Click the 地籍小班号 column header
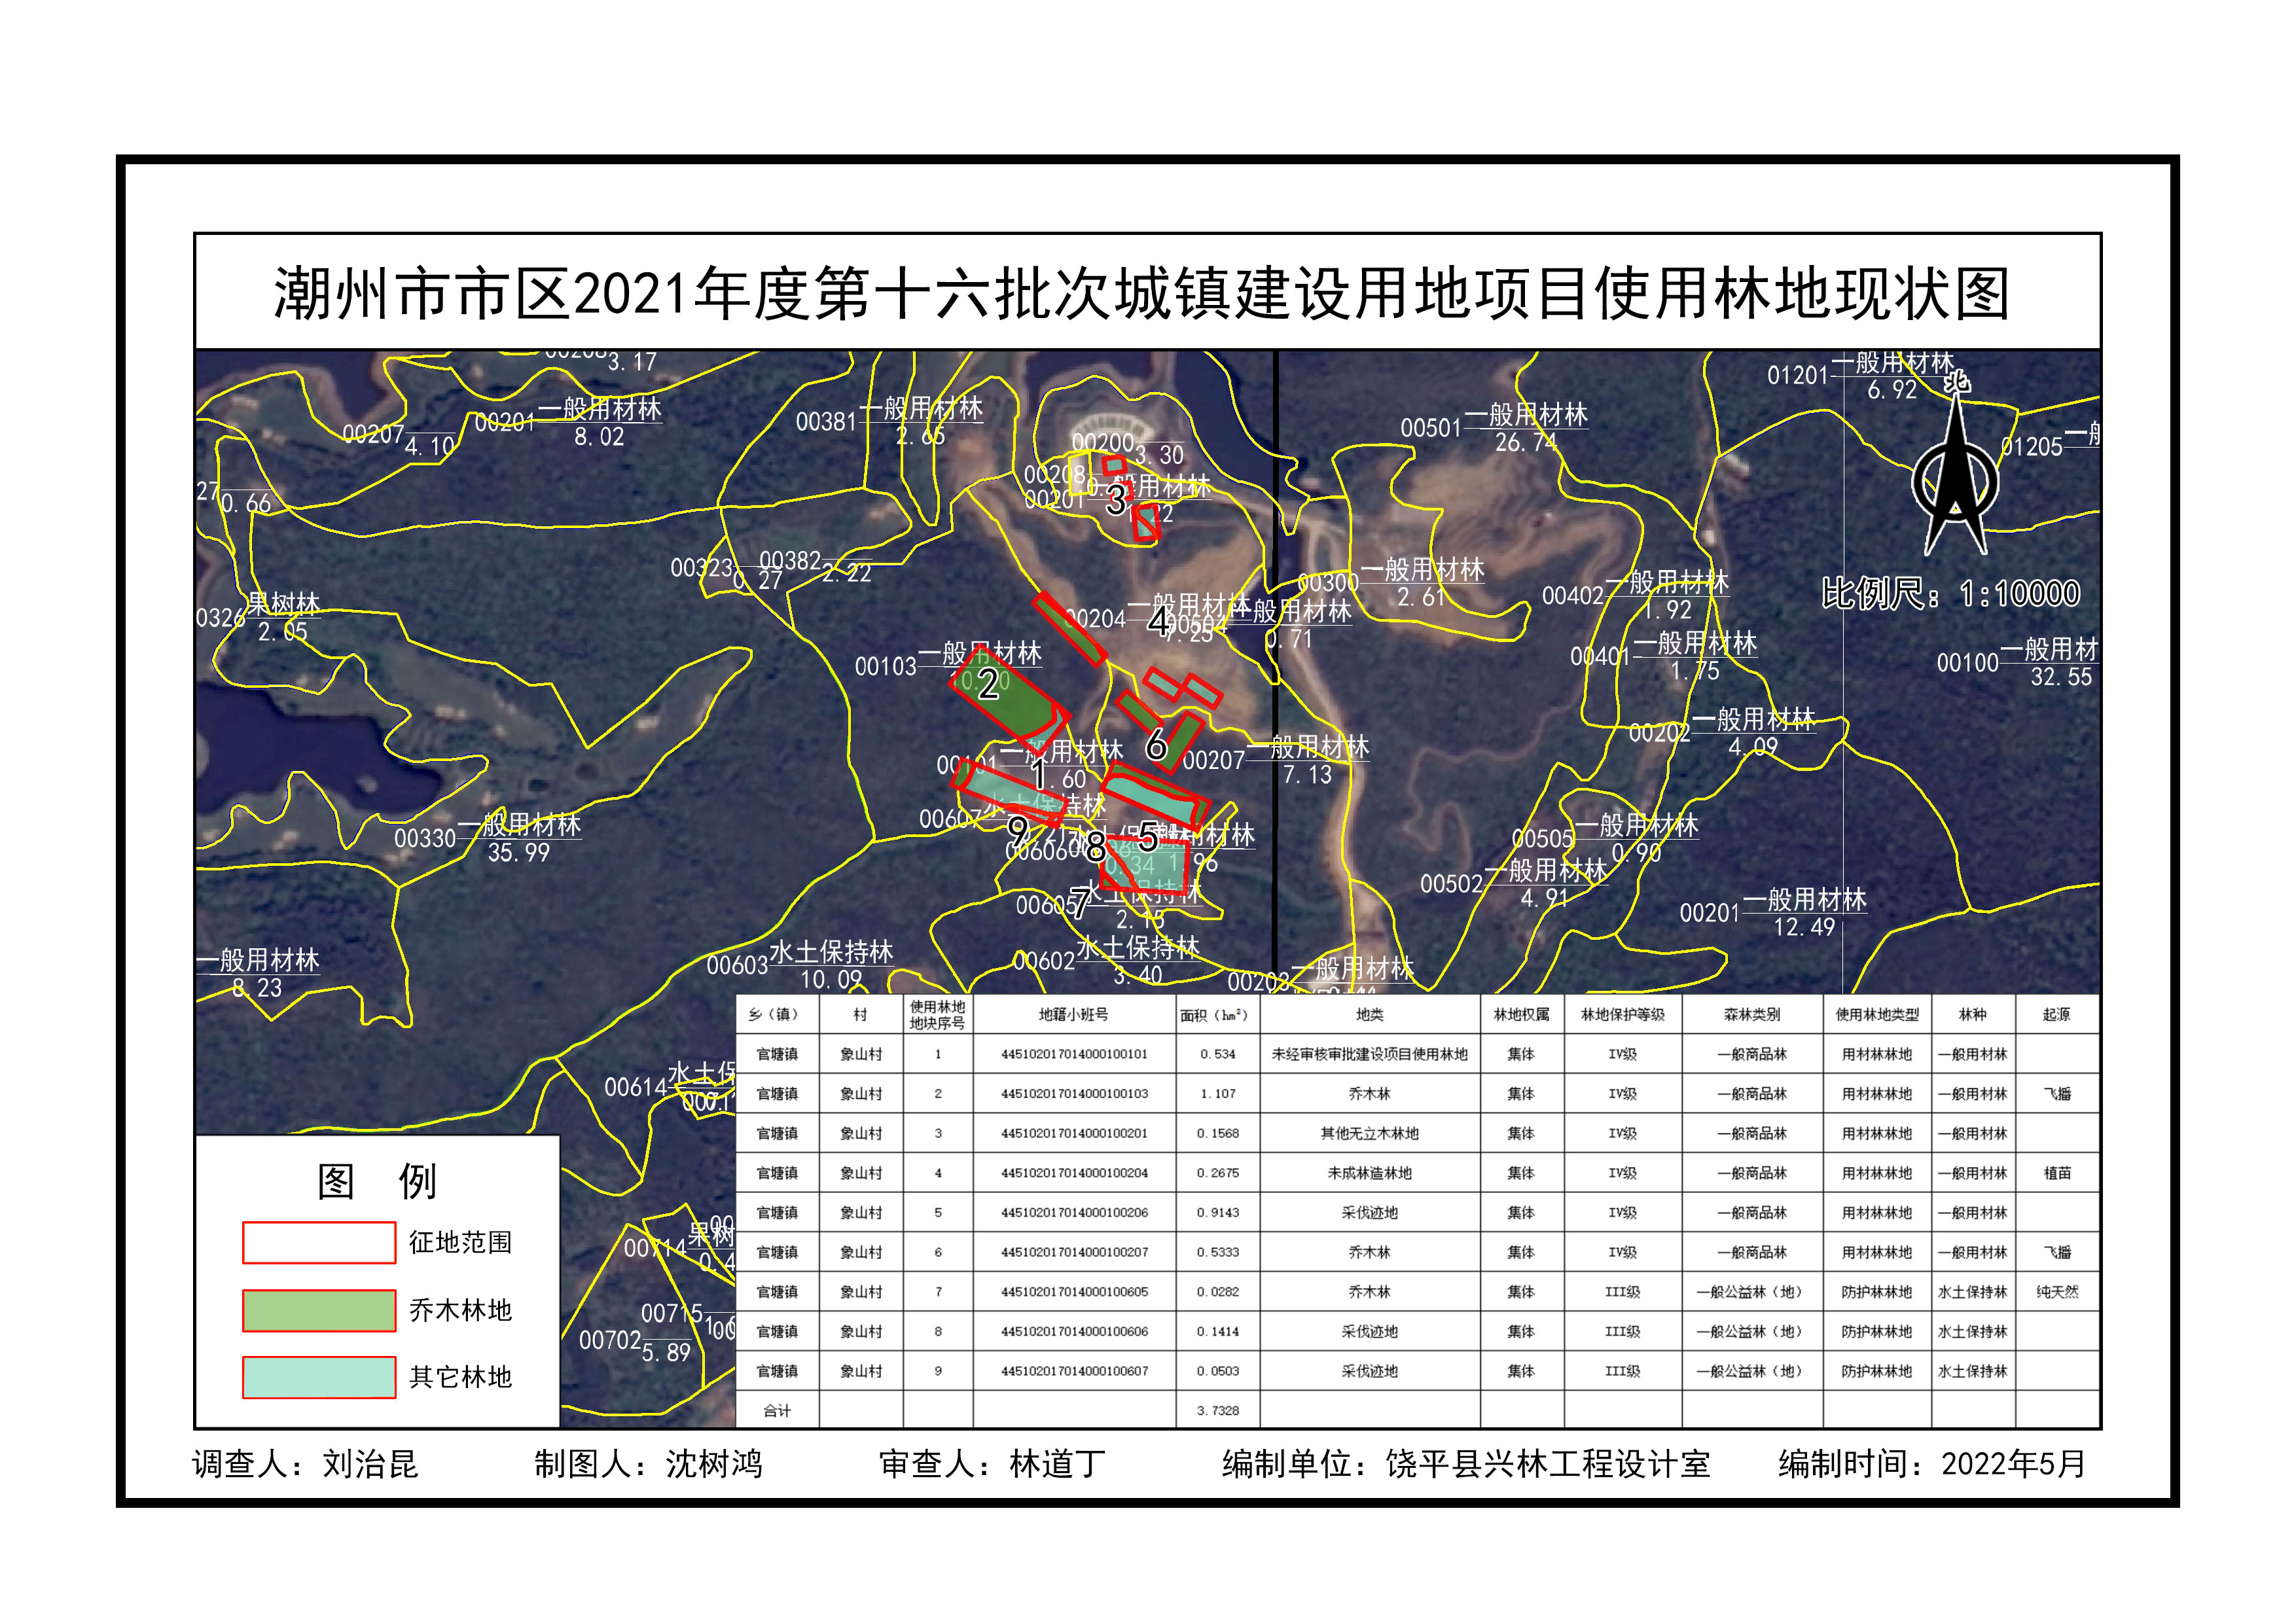The image size is (2296, 1623). [x=1073, y=1015]
